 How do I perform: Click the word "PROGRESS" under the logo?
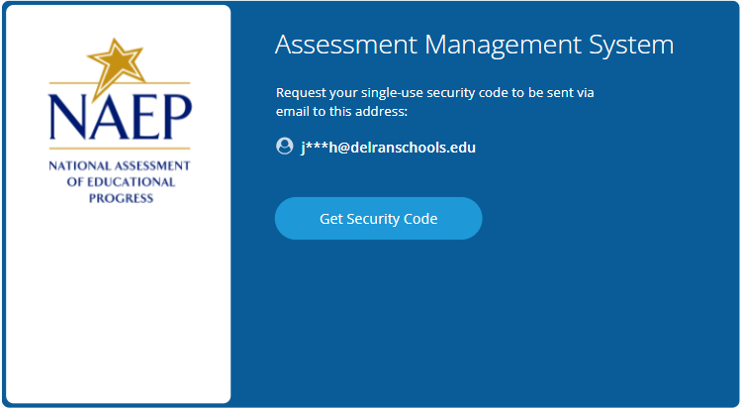[119, 197]
